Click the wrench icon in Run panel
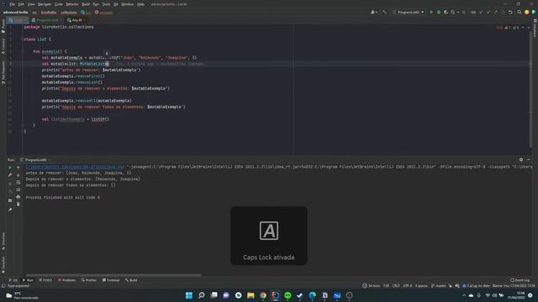The image size is (538, 302). [10, 175]
